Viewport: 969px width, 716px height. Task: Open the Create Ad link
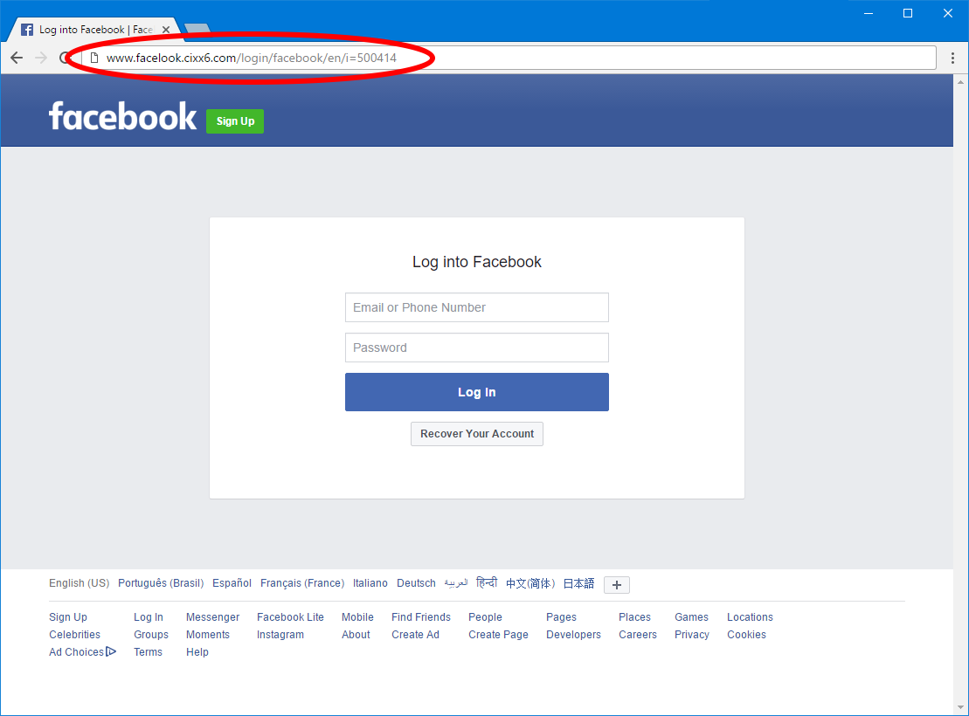pos(415,635)
